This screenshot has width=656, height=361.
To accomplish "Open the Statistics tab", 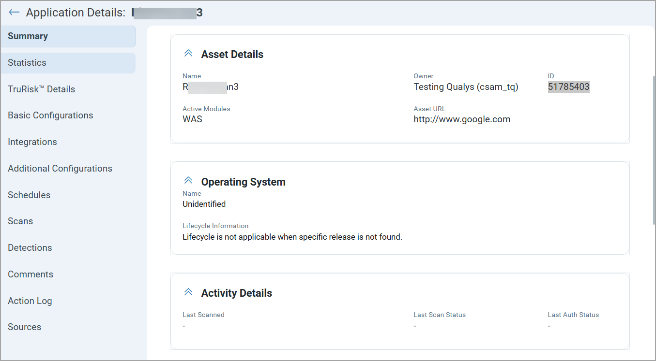I will point(68,63).
